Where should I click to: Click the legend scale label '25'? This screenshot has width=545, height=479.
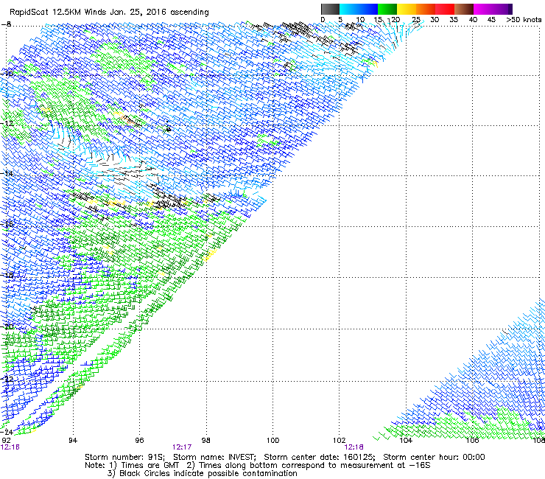coord(416,20)
